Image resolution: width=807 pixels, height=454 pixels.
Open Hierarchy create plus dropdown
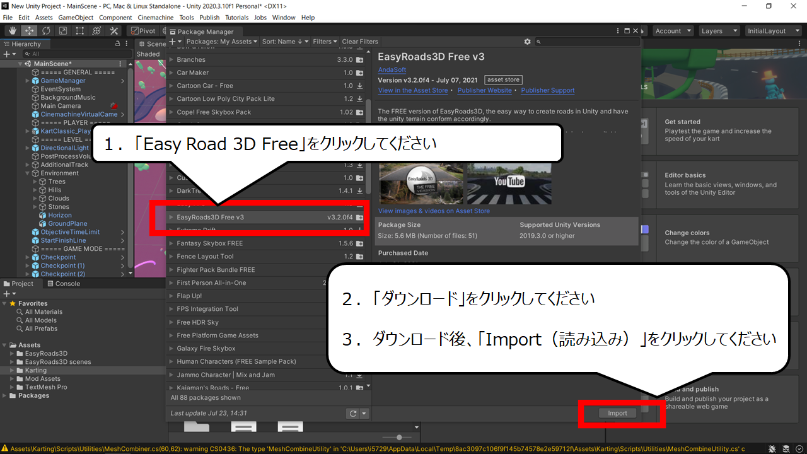click(x=9, y=54)
